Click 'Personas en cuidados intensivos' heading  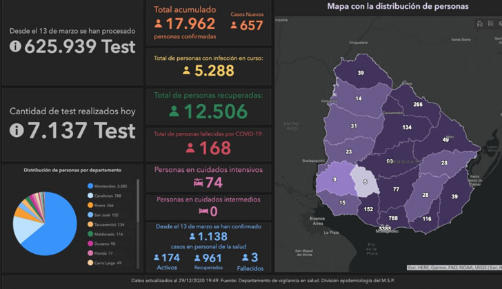[208, 169]
